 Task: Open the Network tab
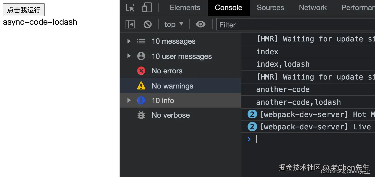(313, 8)
